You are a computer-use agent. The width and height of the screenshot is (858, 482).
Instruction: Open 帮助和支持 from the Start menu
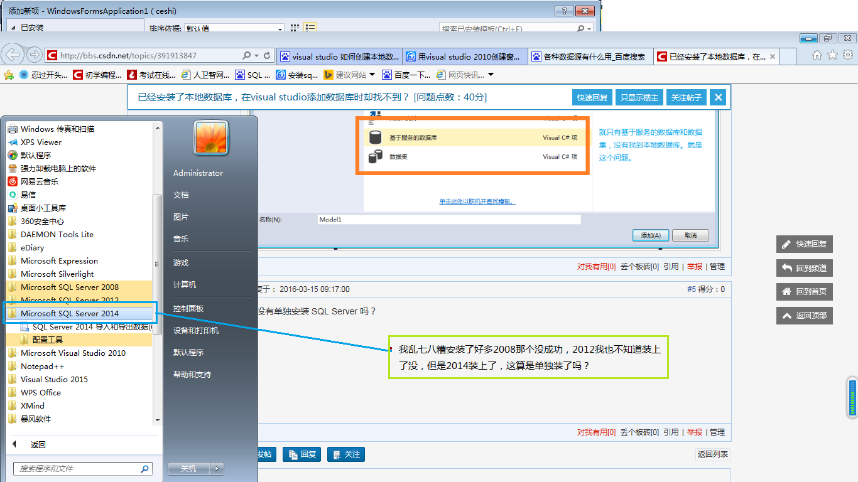[192, 374]
